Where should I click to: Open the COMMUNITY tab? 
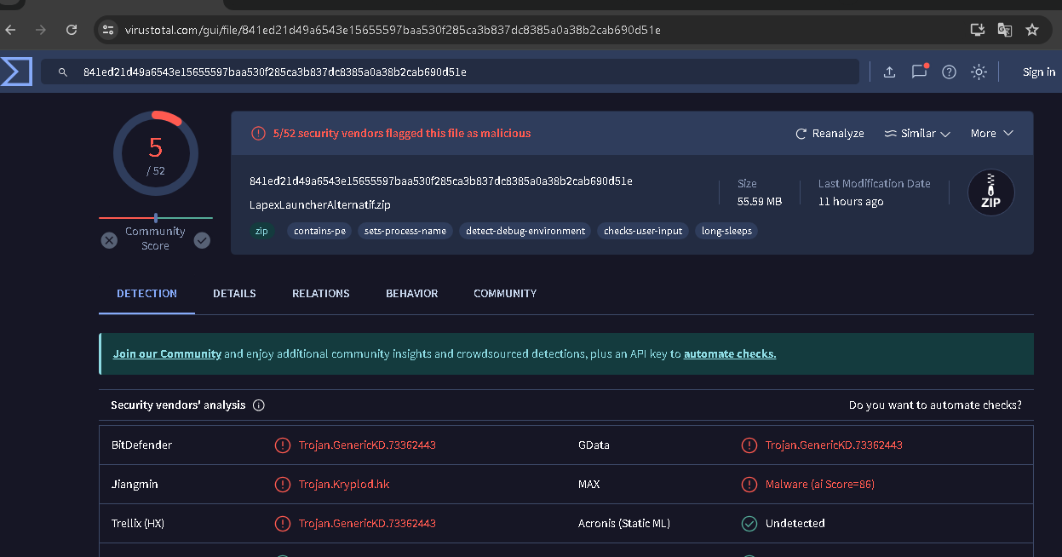pos(505,293)
